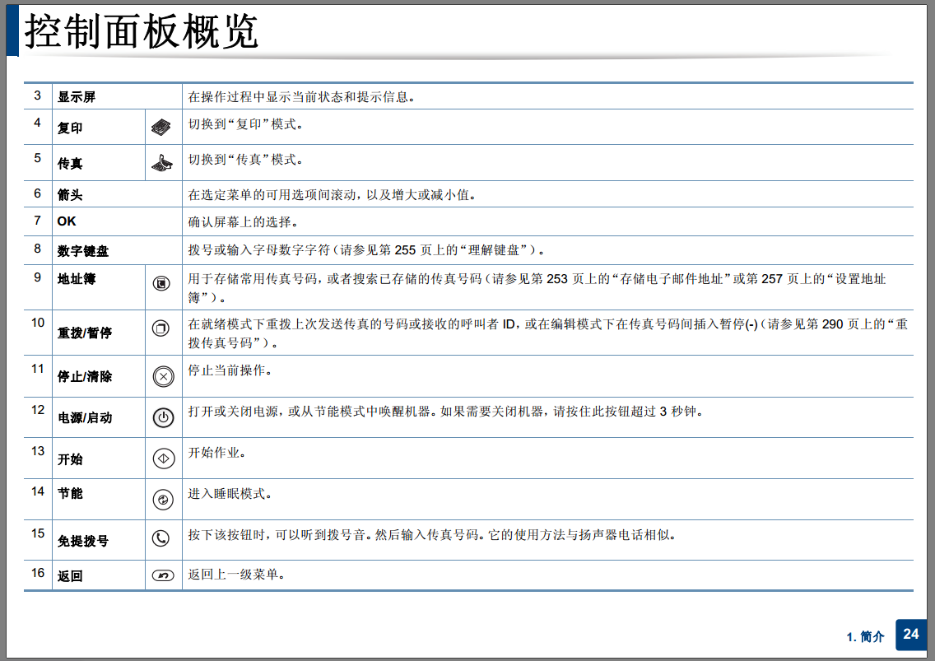Click the OK label in row 7
Viewport: 935px width, 661px height.
[67, 221]
